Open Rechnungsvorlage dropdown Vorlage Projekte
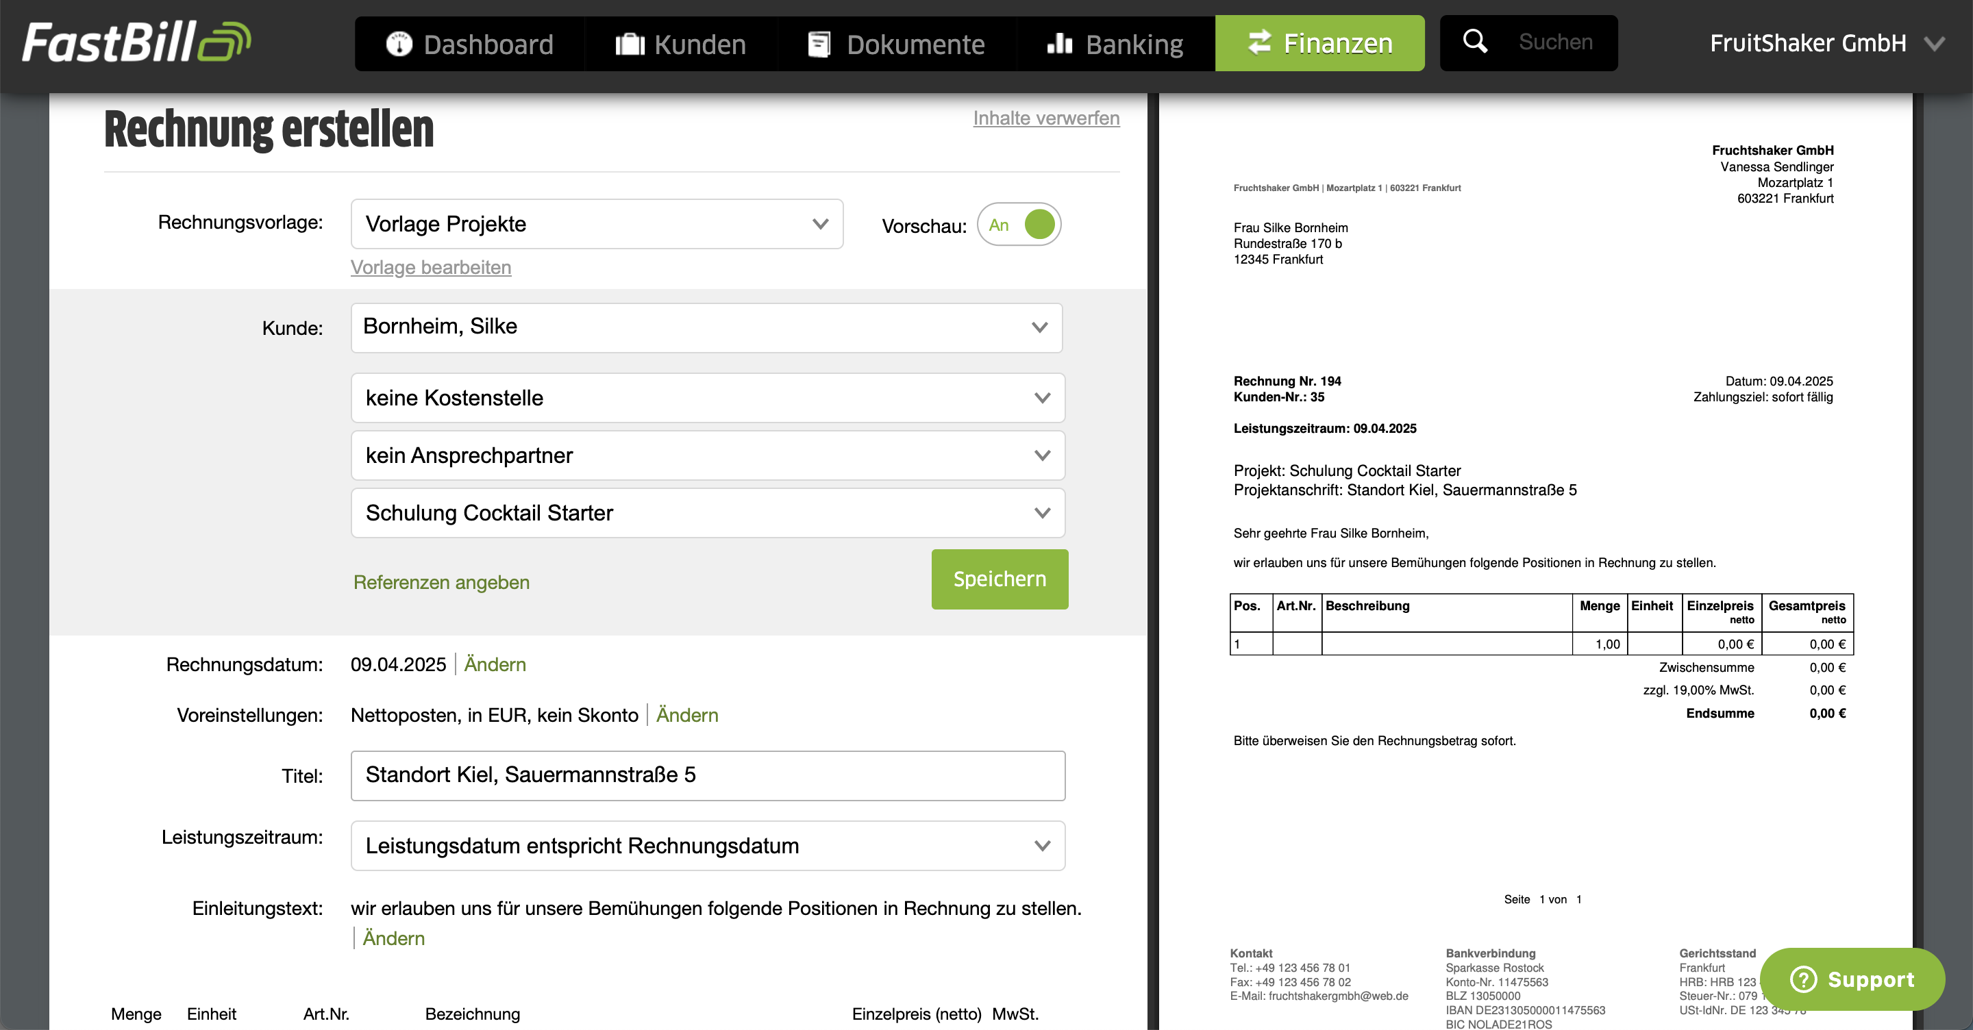Image resolution: width=1973 pixels, height=1030 pixels. pyautogui.click(x=597, y=224)
